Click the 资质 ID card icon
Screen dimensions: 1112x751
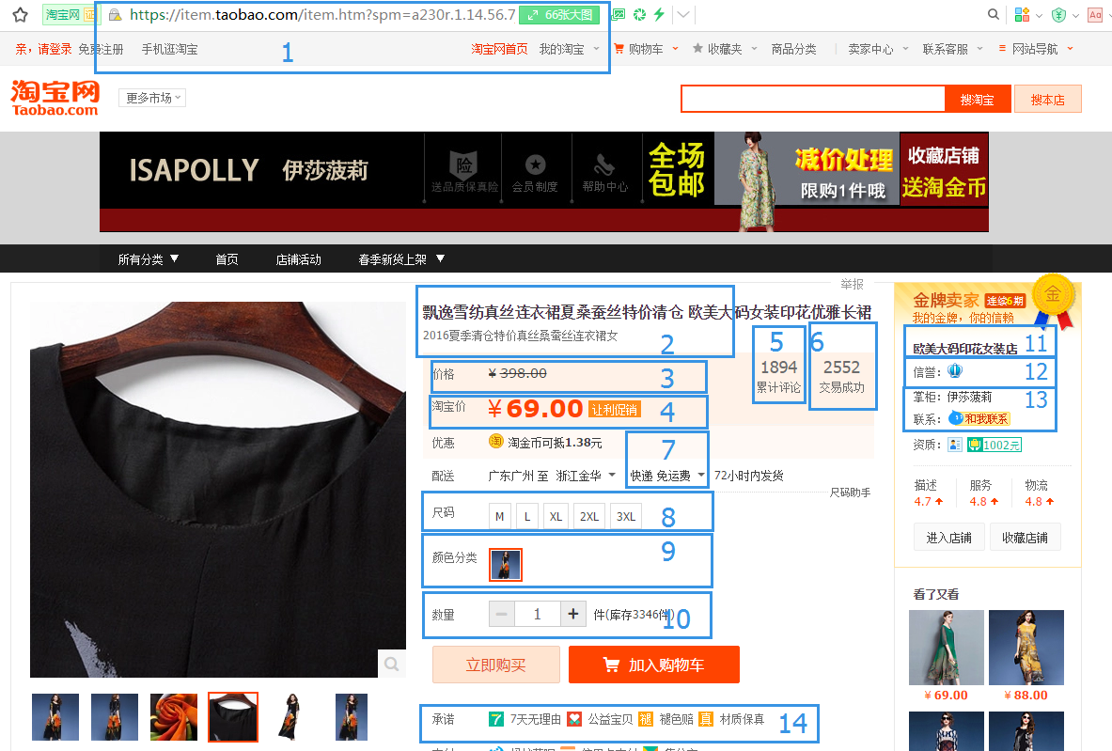click(955, 445)
